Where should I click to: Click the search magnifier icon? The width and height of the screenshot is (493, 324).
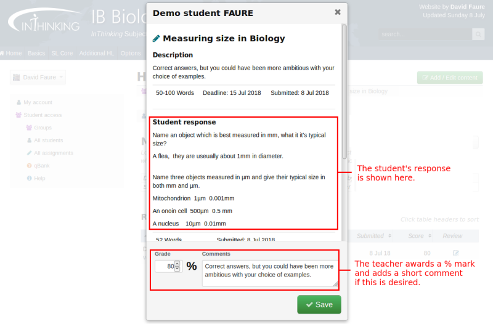(x=478, y=34)
